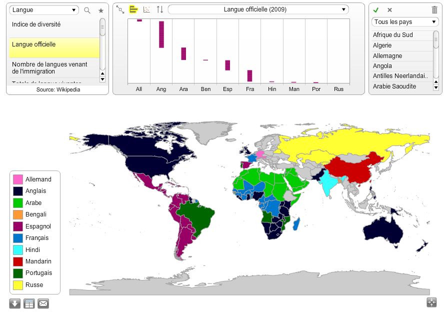Select Arabie Saoudite in country list

[402, 86]
